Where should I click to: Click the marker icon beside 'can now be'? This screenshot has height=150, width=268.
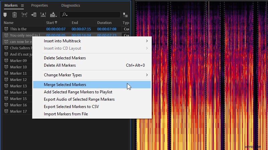pyautogui.click(x=6, y=42)
